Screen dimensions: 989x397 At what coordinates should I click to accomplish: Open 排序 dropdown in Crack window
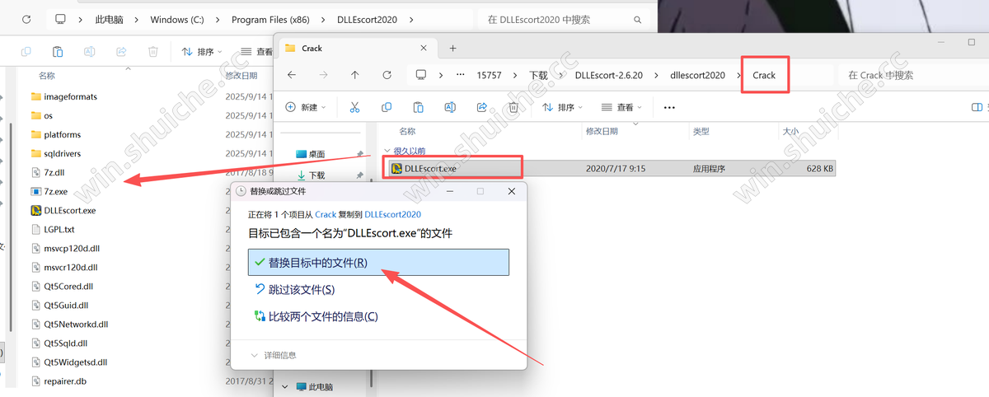pos(562,107)
